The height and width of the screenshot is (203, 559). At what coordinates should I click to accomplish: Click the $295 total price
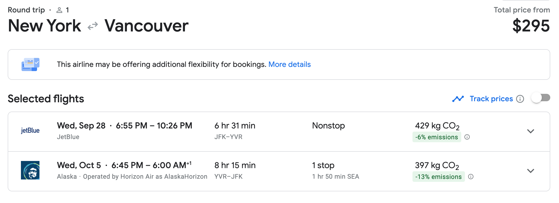531,26
